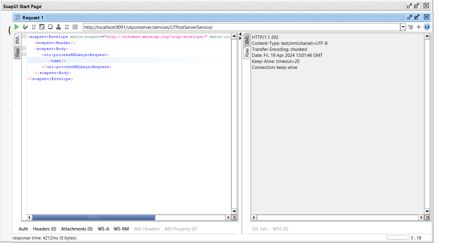Click the lower splitter arrow between panels
449x244 pixels.
240,38
